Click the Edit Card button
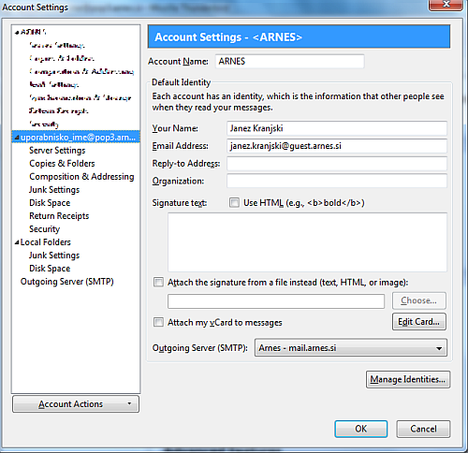 coord(419,322)
